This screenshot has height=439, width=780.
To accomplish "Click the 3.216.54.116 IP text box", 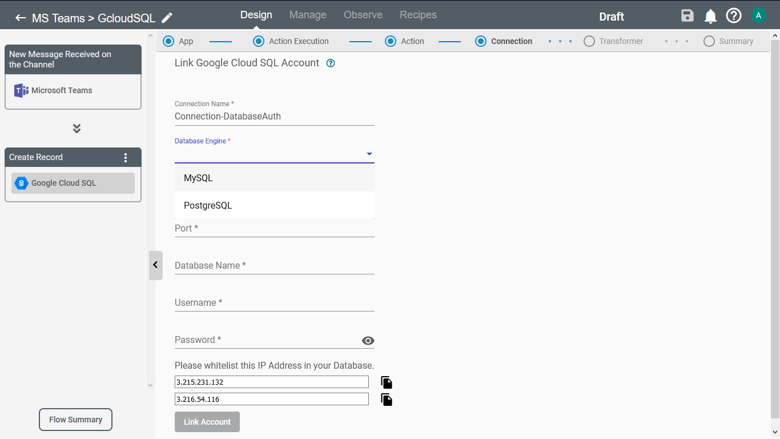I will coord(272,399).
